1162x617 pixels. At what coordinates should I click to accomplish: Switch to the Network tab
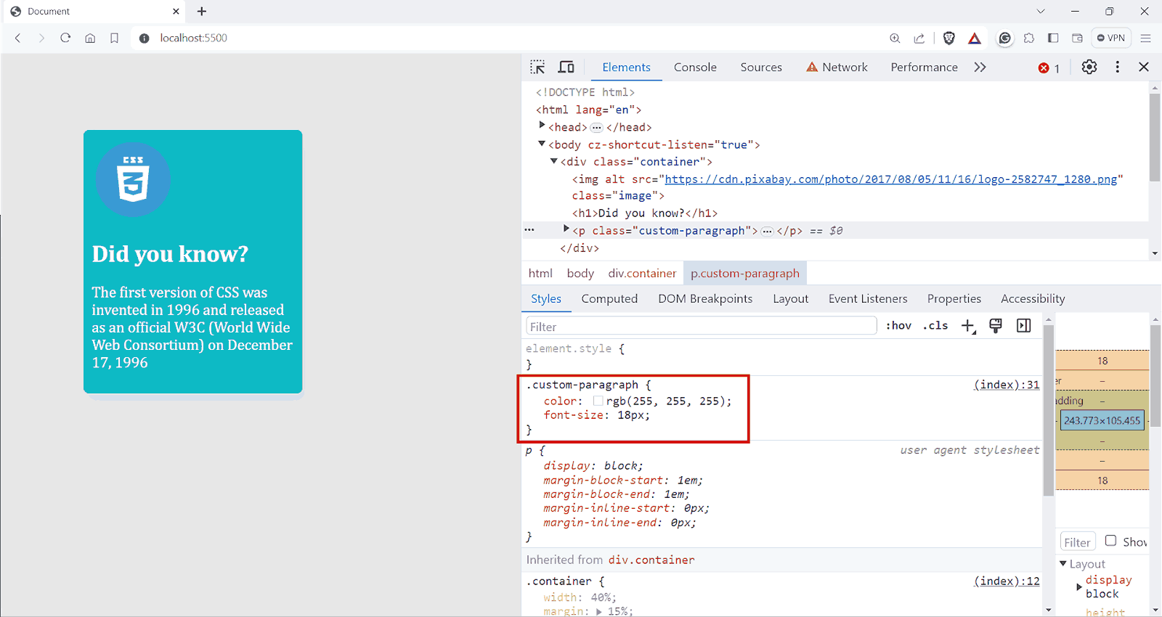tap(837, 67)
